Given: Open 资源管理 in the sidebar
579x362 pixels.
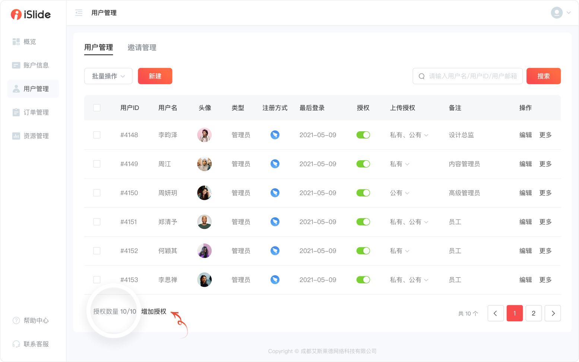Looking at the screenshot, I should (36, 136).
